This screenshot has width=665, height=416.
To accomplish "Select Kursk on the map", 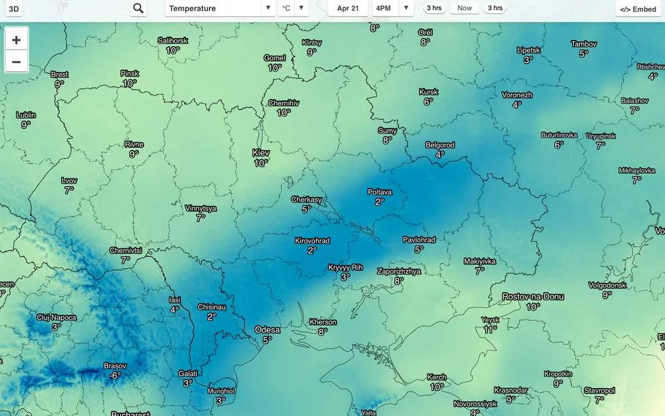I will click(428, 92).
